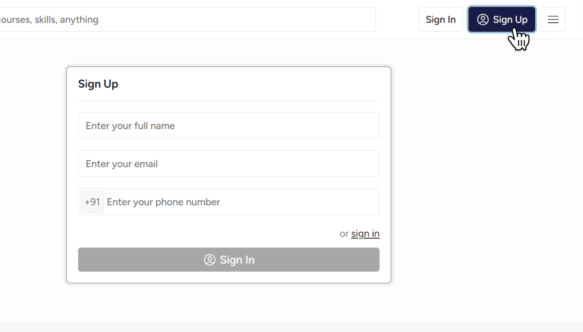Select the Sign Up item in the navigation bar
The height and width of the screenshot is (332, 583).
501,19
